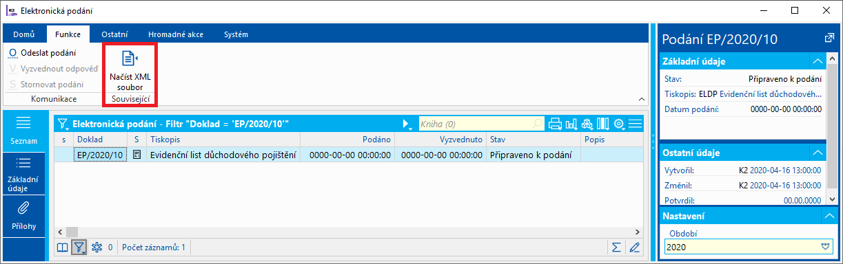Image resolution: width=843 pixels, height=264 pixels.
Task: Click the horizontal scrollbar left arrow
Action: (61, 232)
